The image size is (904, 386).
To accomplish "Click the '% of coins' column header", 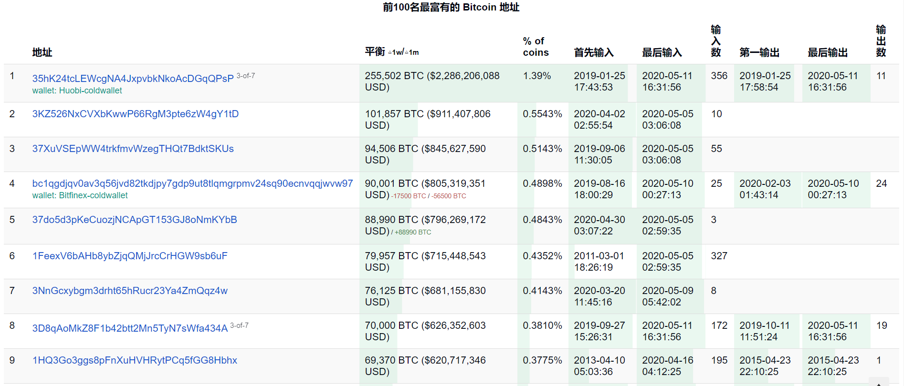I will click(x=536, y=47).
